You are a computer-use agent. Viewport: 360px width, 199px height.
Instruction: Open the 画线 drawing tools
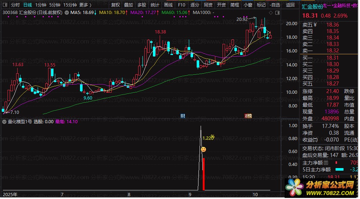tap(168, 5)
